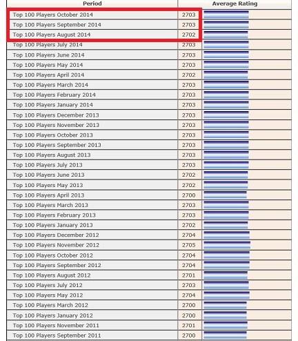The image size is (298, 341).
Task: Open Top 100 Players September 2014
Action: [x=57, y=25]
